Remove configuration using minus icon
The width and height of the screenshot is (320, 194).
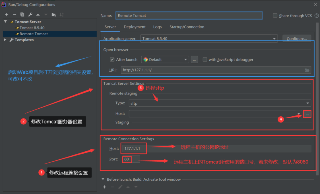point(15,15)
